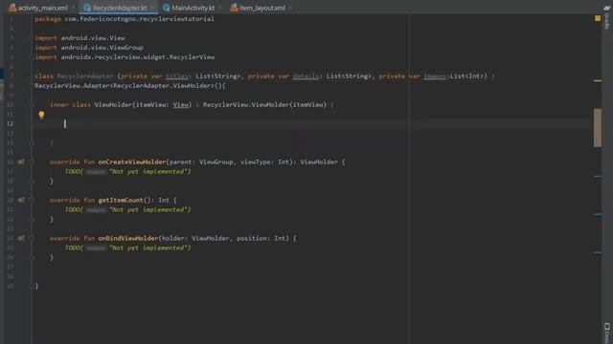Click the TODO inside onBindViewHolder
613x344 pixels.
(73, 248)
